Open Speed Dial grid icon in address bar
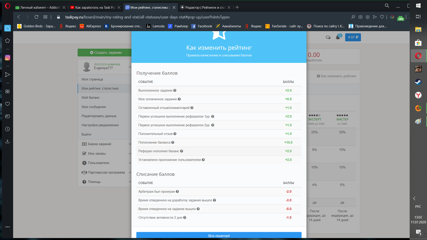 click(45, 17)
